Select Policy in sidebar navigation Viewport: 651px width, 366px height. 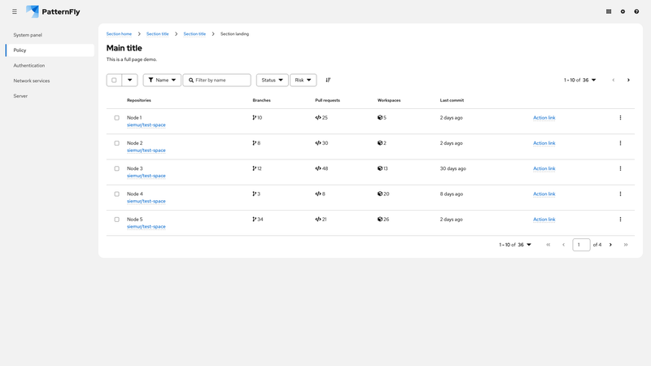click(50, 50)
